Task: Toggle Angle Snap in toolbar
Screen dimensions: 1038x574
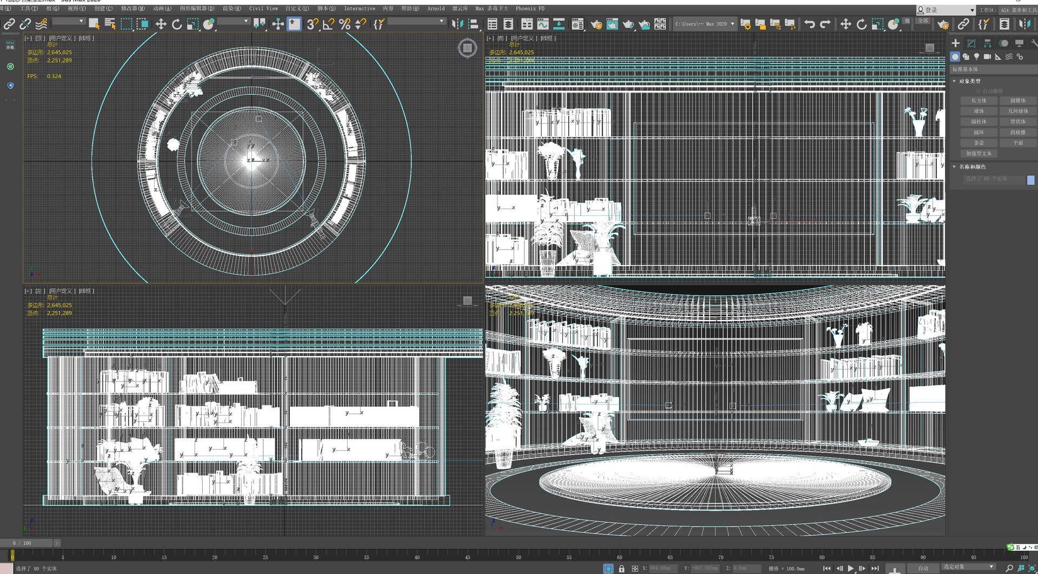Action: [x=329, y=24]
